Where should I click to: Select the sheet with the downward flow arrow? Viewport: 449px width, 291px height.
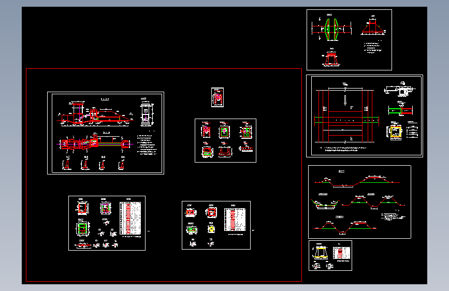click(365, 116)
